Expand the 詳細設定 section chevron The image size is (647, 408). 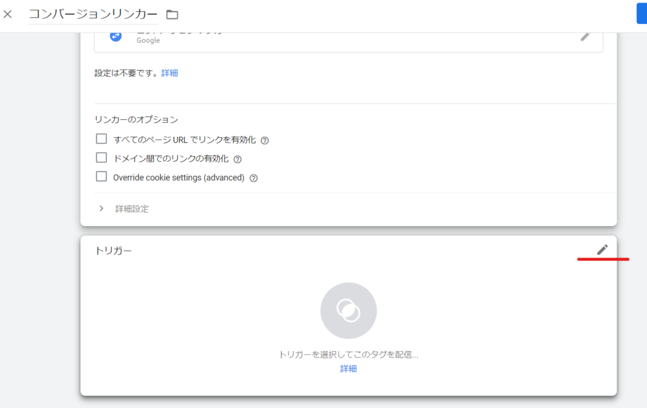[102, 208]
